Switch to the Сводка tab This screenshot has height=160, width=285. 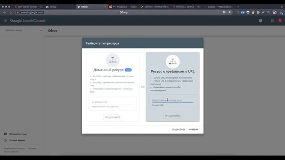click(x=218, y=7)
